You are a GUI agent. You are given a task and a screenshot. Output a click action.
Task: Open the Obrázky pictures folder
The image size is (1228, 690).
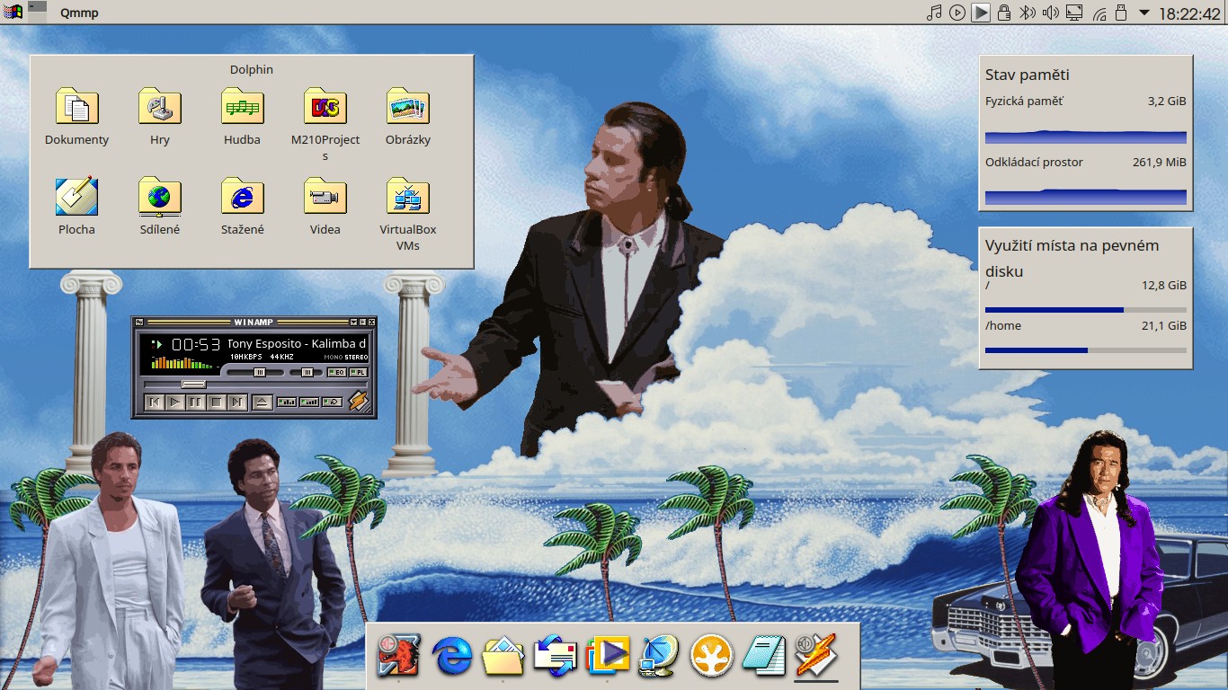tap(408, 117)
